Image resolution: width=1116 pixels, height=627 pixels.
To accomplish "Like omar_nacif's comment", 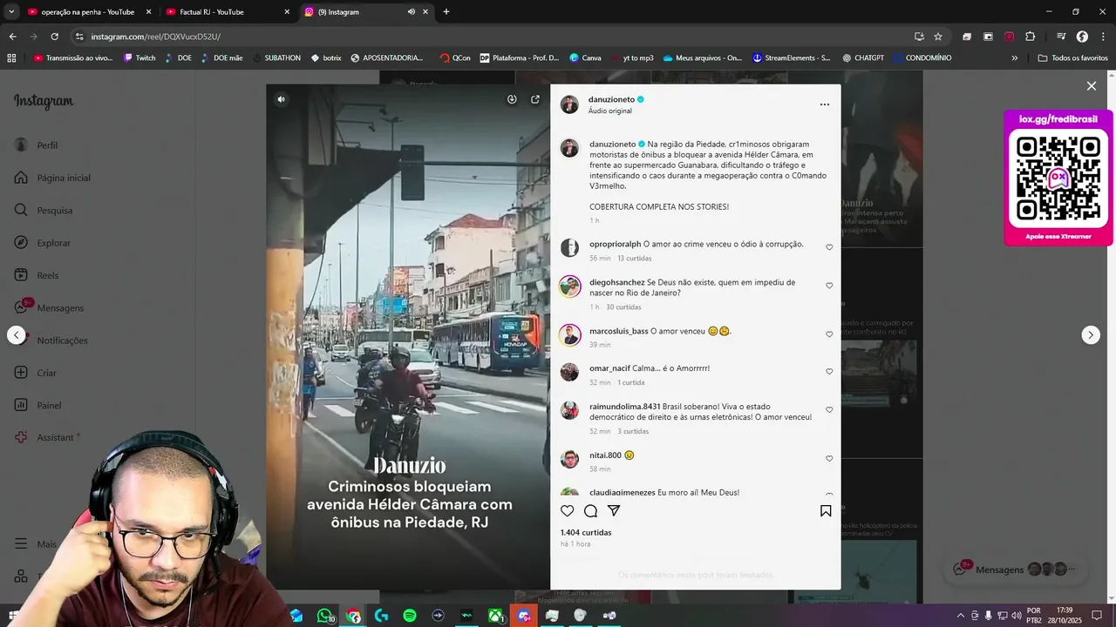I will click(x=829, y=372).
